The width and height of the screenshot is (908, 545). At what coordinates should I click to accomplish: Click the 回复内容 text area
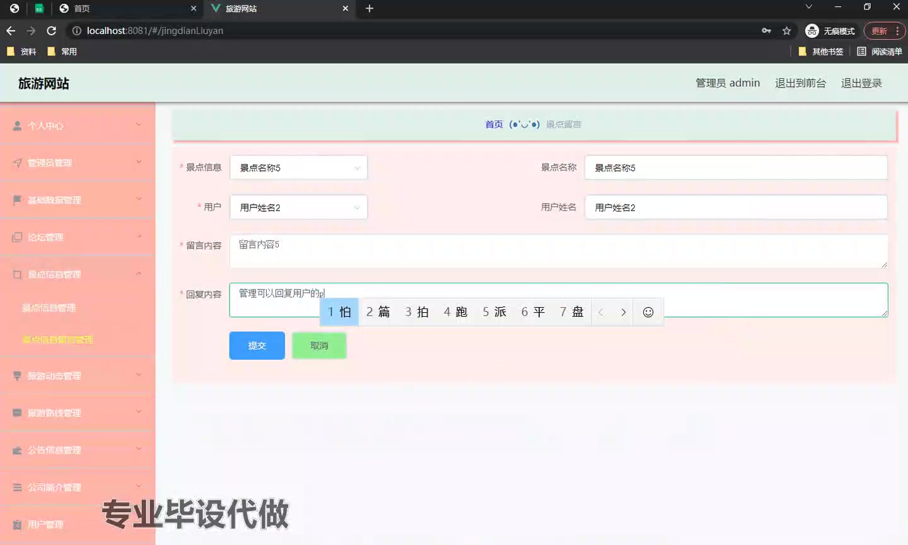559,300
